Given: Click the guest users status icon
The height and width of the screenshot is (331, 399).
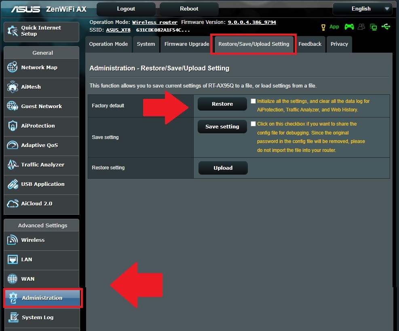Looking at the screenshot, I should click(361, 27).
